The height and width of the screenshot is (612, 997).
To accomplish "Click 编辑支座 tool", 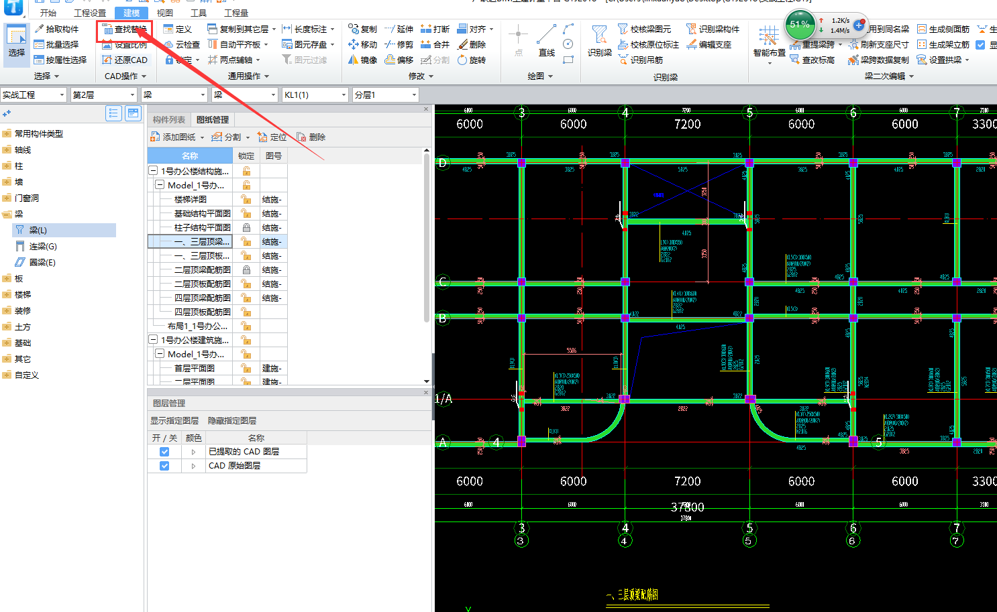I will [709, 44].
